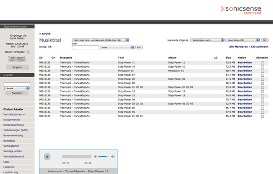Click Bearbeiten for Step Power 11
This screenshot has height=174, width=273.
point(245,63)
